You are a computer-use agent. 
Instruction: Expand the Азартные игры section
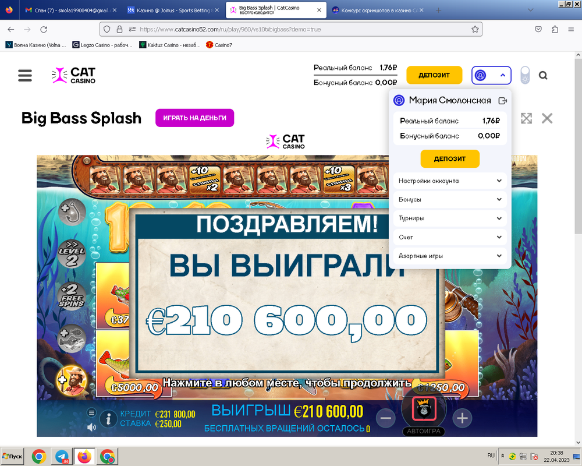click(x=450, y=256)
